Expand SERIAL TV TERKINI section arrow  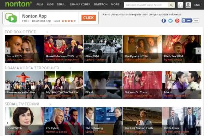tap(50, 104)
